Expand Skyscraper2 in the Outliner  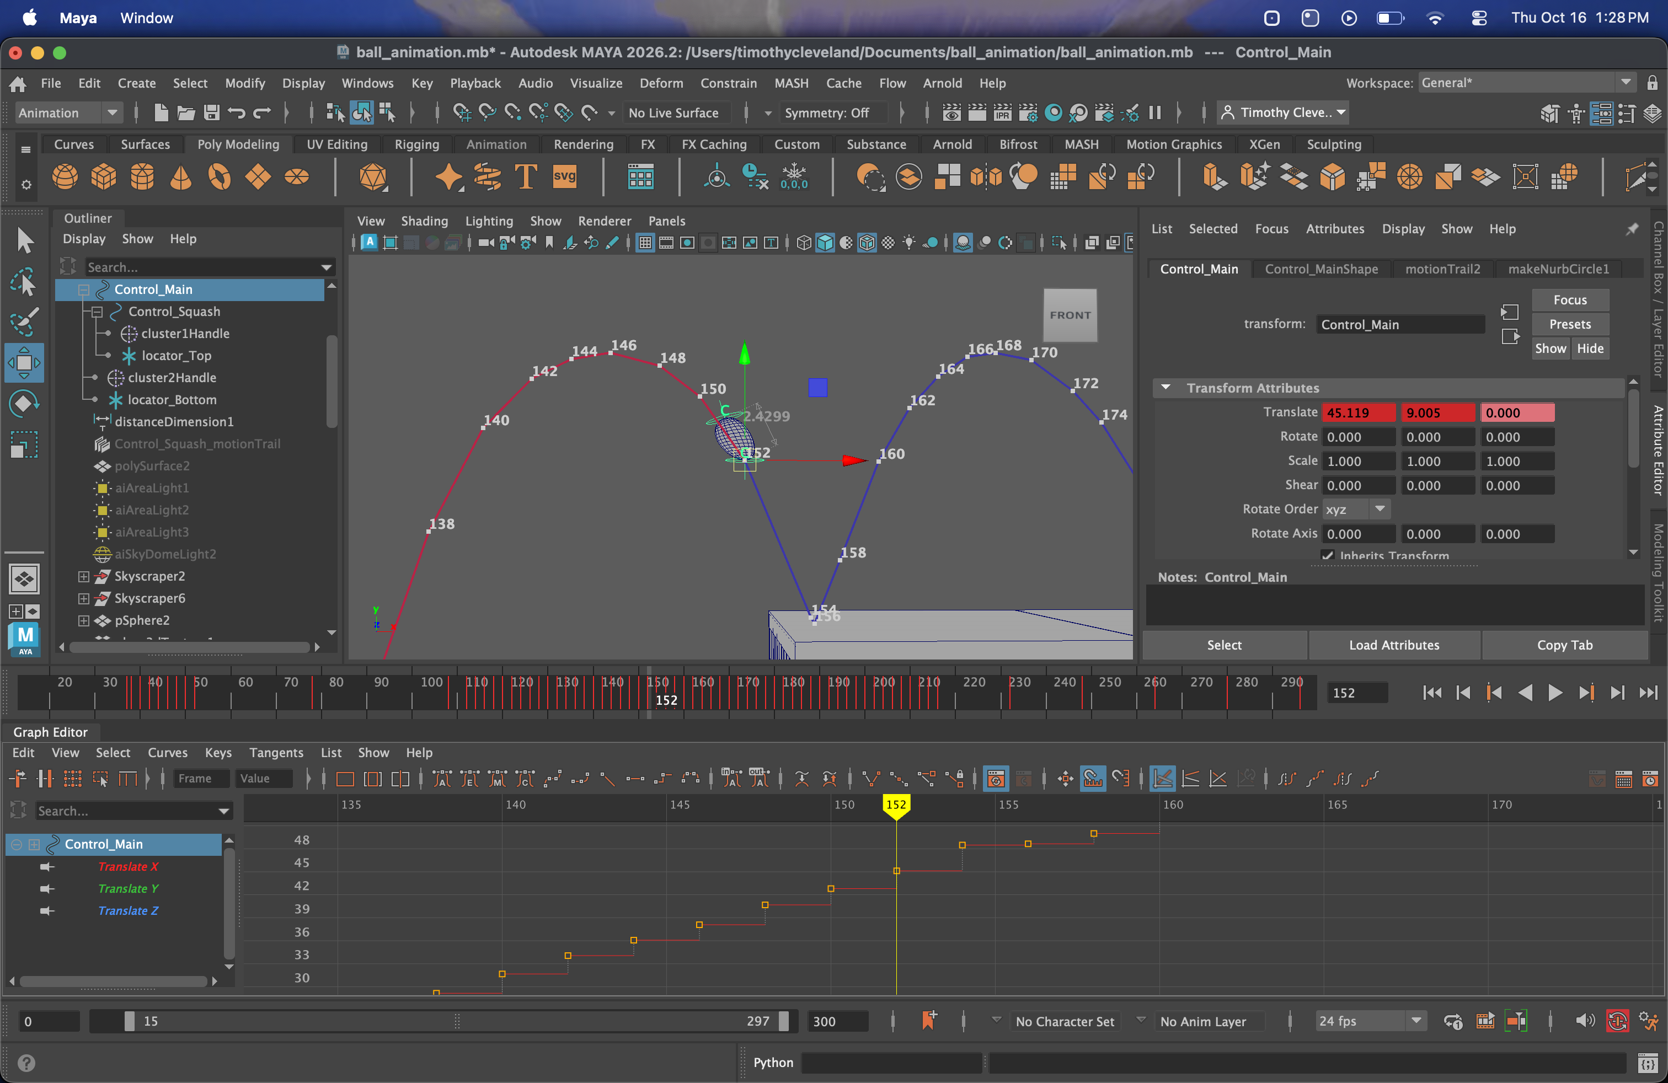coord(83,577)
